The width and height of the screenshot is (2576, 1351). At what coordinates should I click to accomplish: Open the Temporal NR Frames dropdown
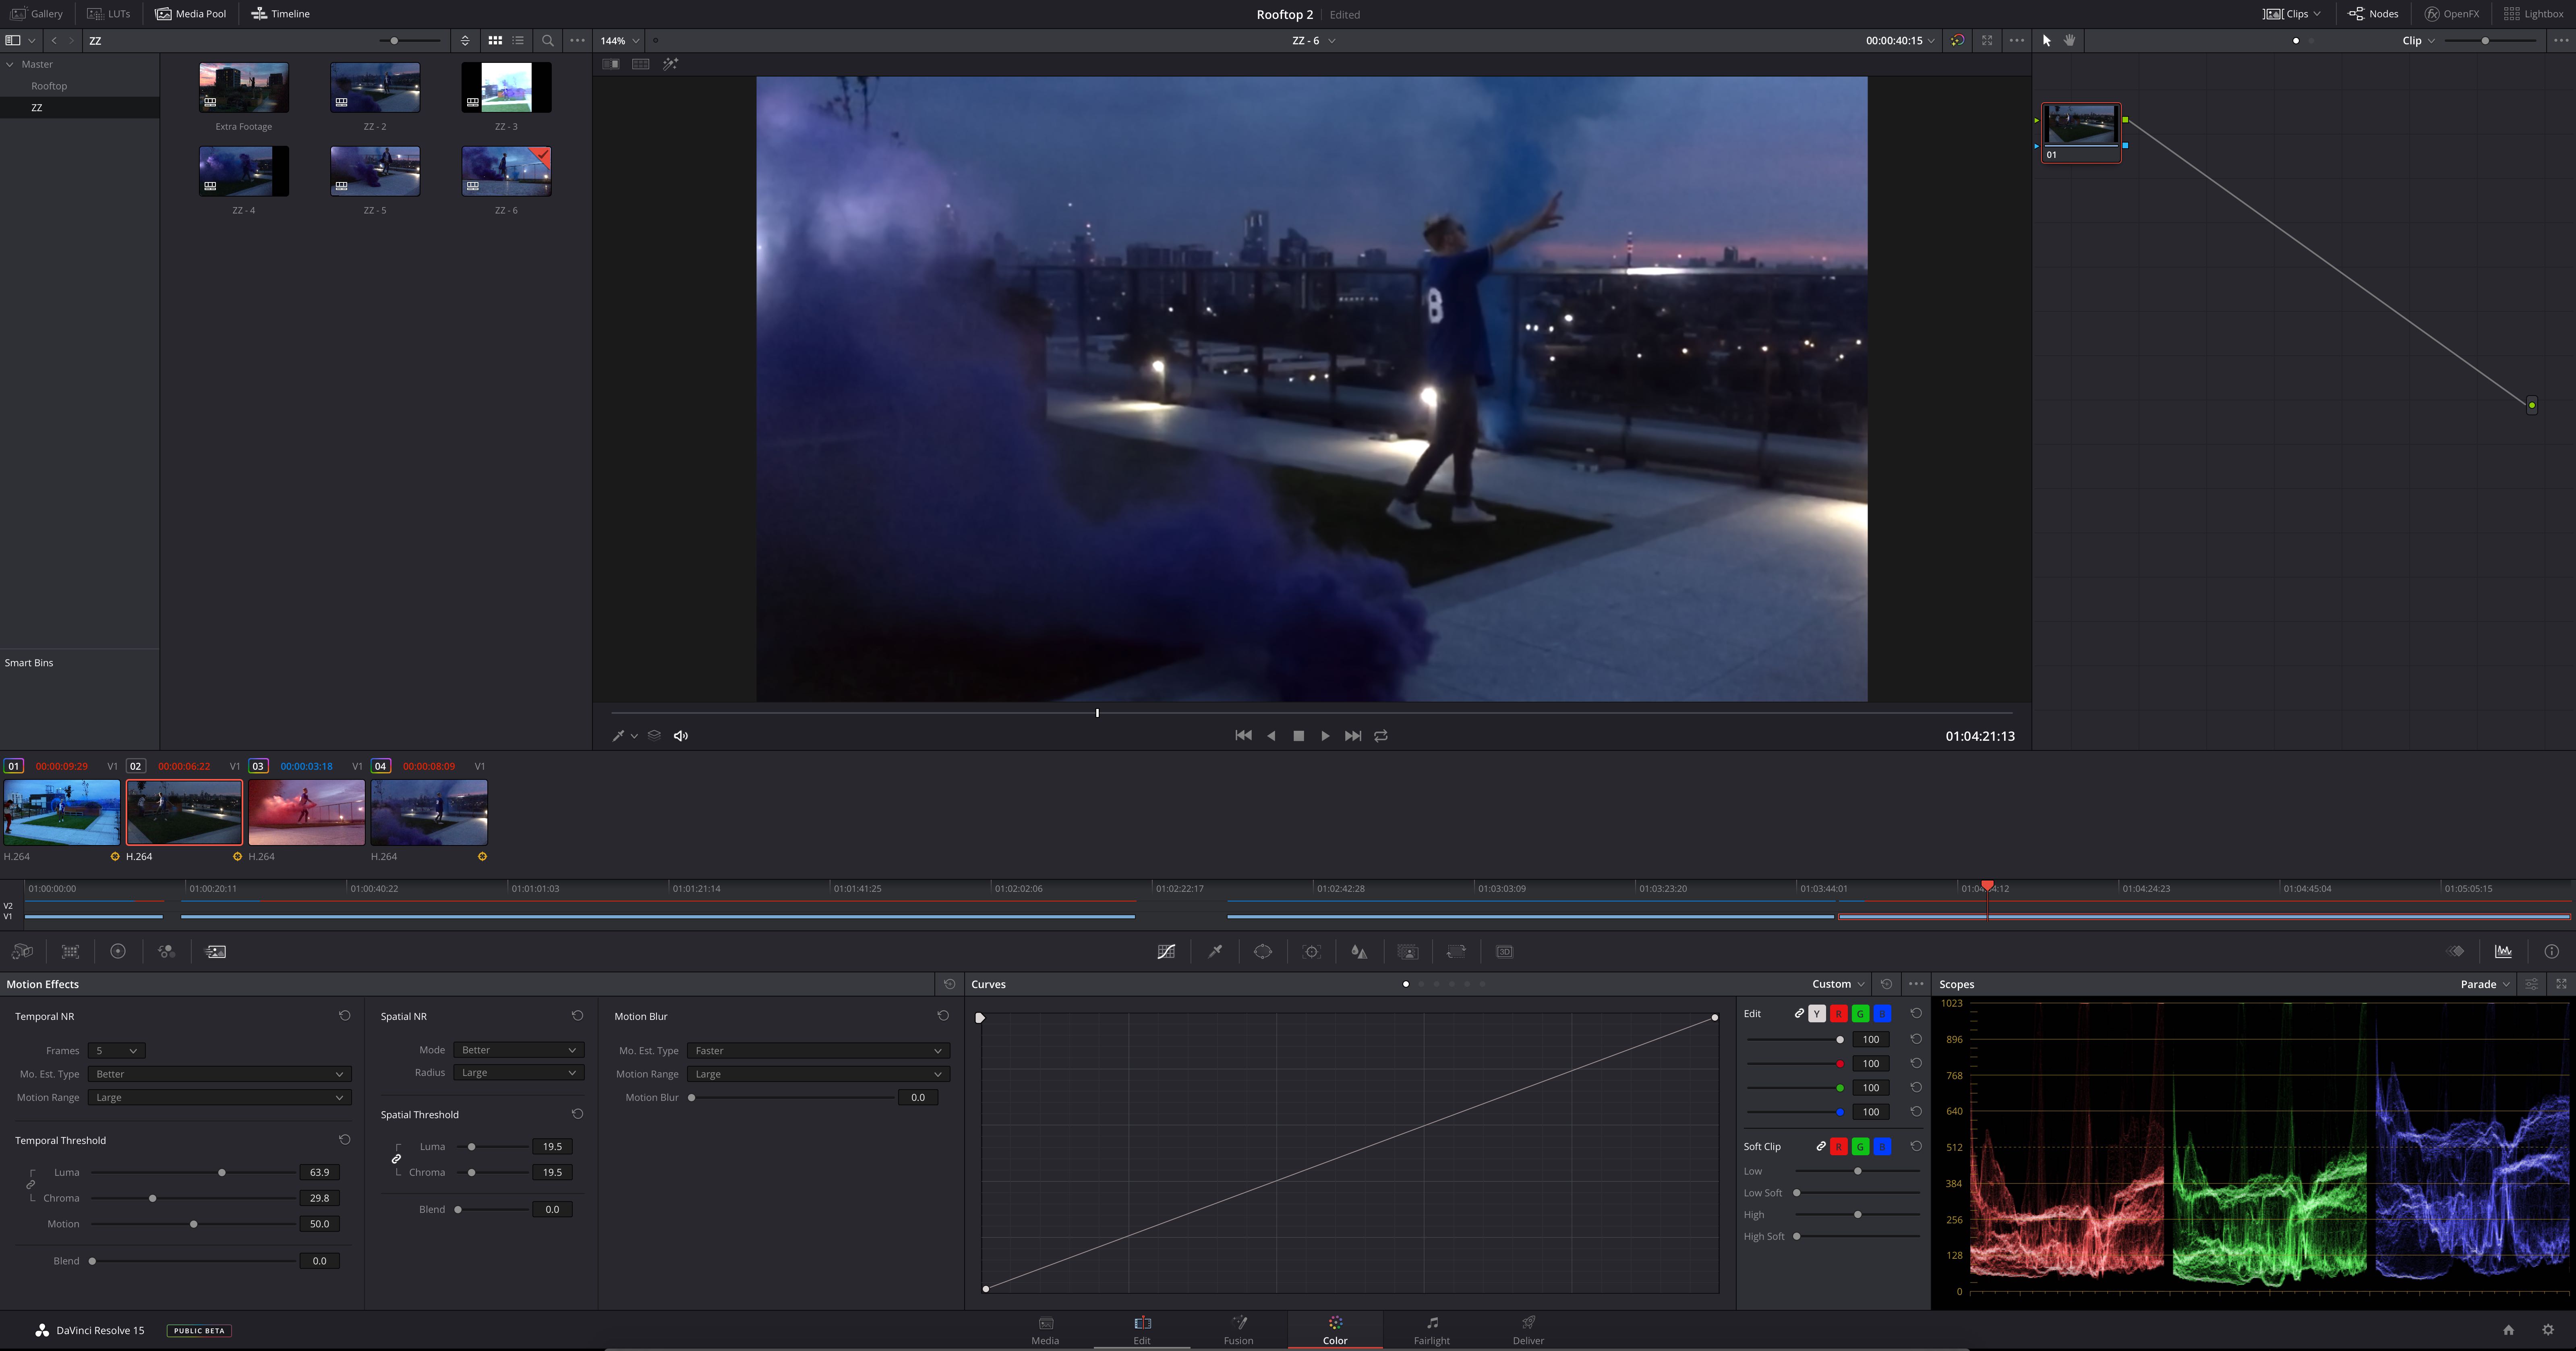[x=117, y=1050]
